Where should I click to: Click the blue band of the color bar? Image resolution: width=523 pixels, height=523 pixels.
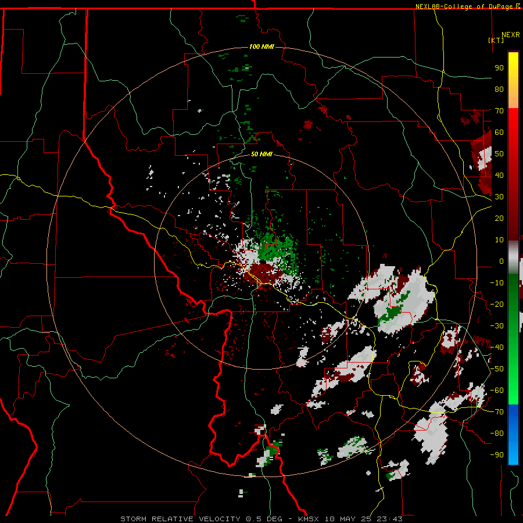coord(513,434)
